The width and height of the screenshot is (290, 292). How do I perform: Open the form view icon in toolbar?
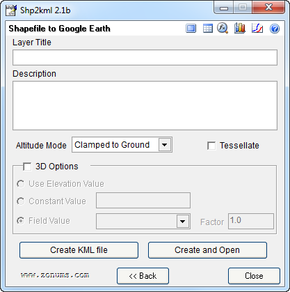click(191, 29)
